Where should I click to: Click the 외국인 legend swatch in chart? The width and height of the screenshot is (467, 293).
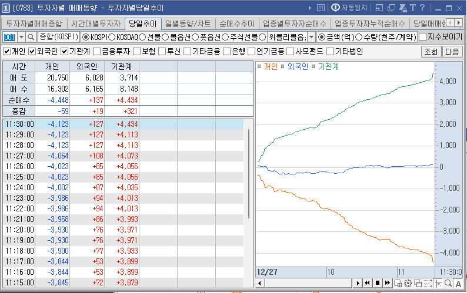click(x=283, y=66)
